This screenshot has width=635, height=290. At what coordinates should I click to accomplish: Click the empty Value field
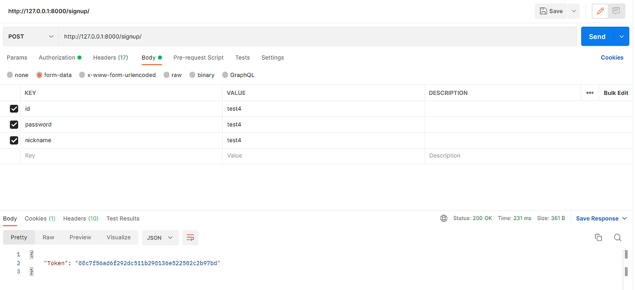(x=323, y=156)
